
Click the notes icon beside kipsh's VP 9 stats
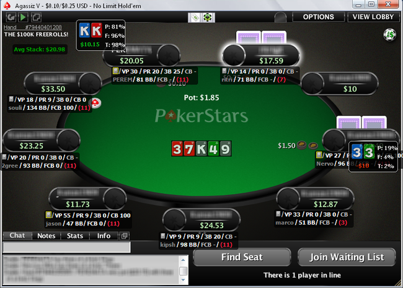point(162,236)
